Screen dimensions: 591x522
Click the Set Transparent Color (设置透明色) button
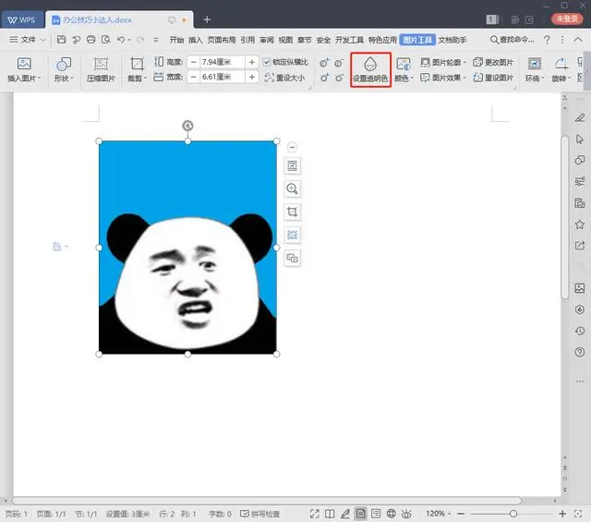click(370, 70)
